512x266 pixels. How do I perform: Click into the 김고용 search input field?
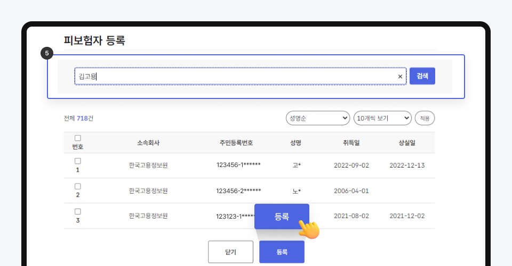(235, 76)
